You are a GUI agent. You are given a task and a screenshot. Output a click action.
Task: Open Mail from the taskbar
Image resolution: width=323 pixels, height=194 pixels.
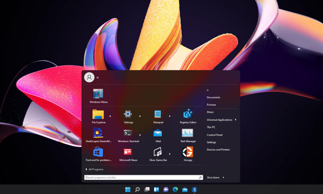pos(185,190)
